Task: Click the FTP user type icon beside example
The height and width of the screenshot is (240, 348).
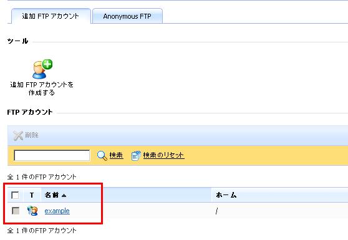Action: pyautogui.click(x=32, y=211)
